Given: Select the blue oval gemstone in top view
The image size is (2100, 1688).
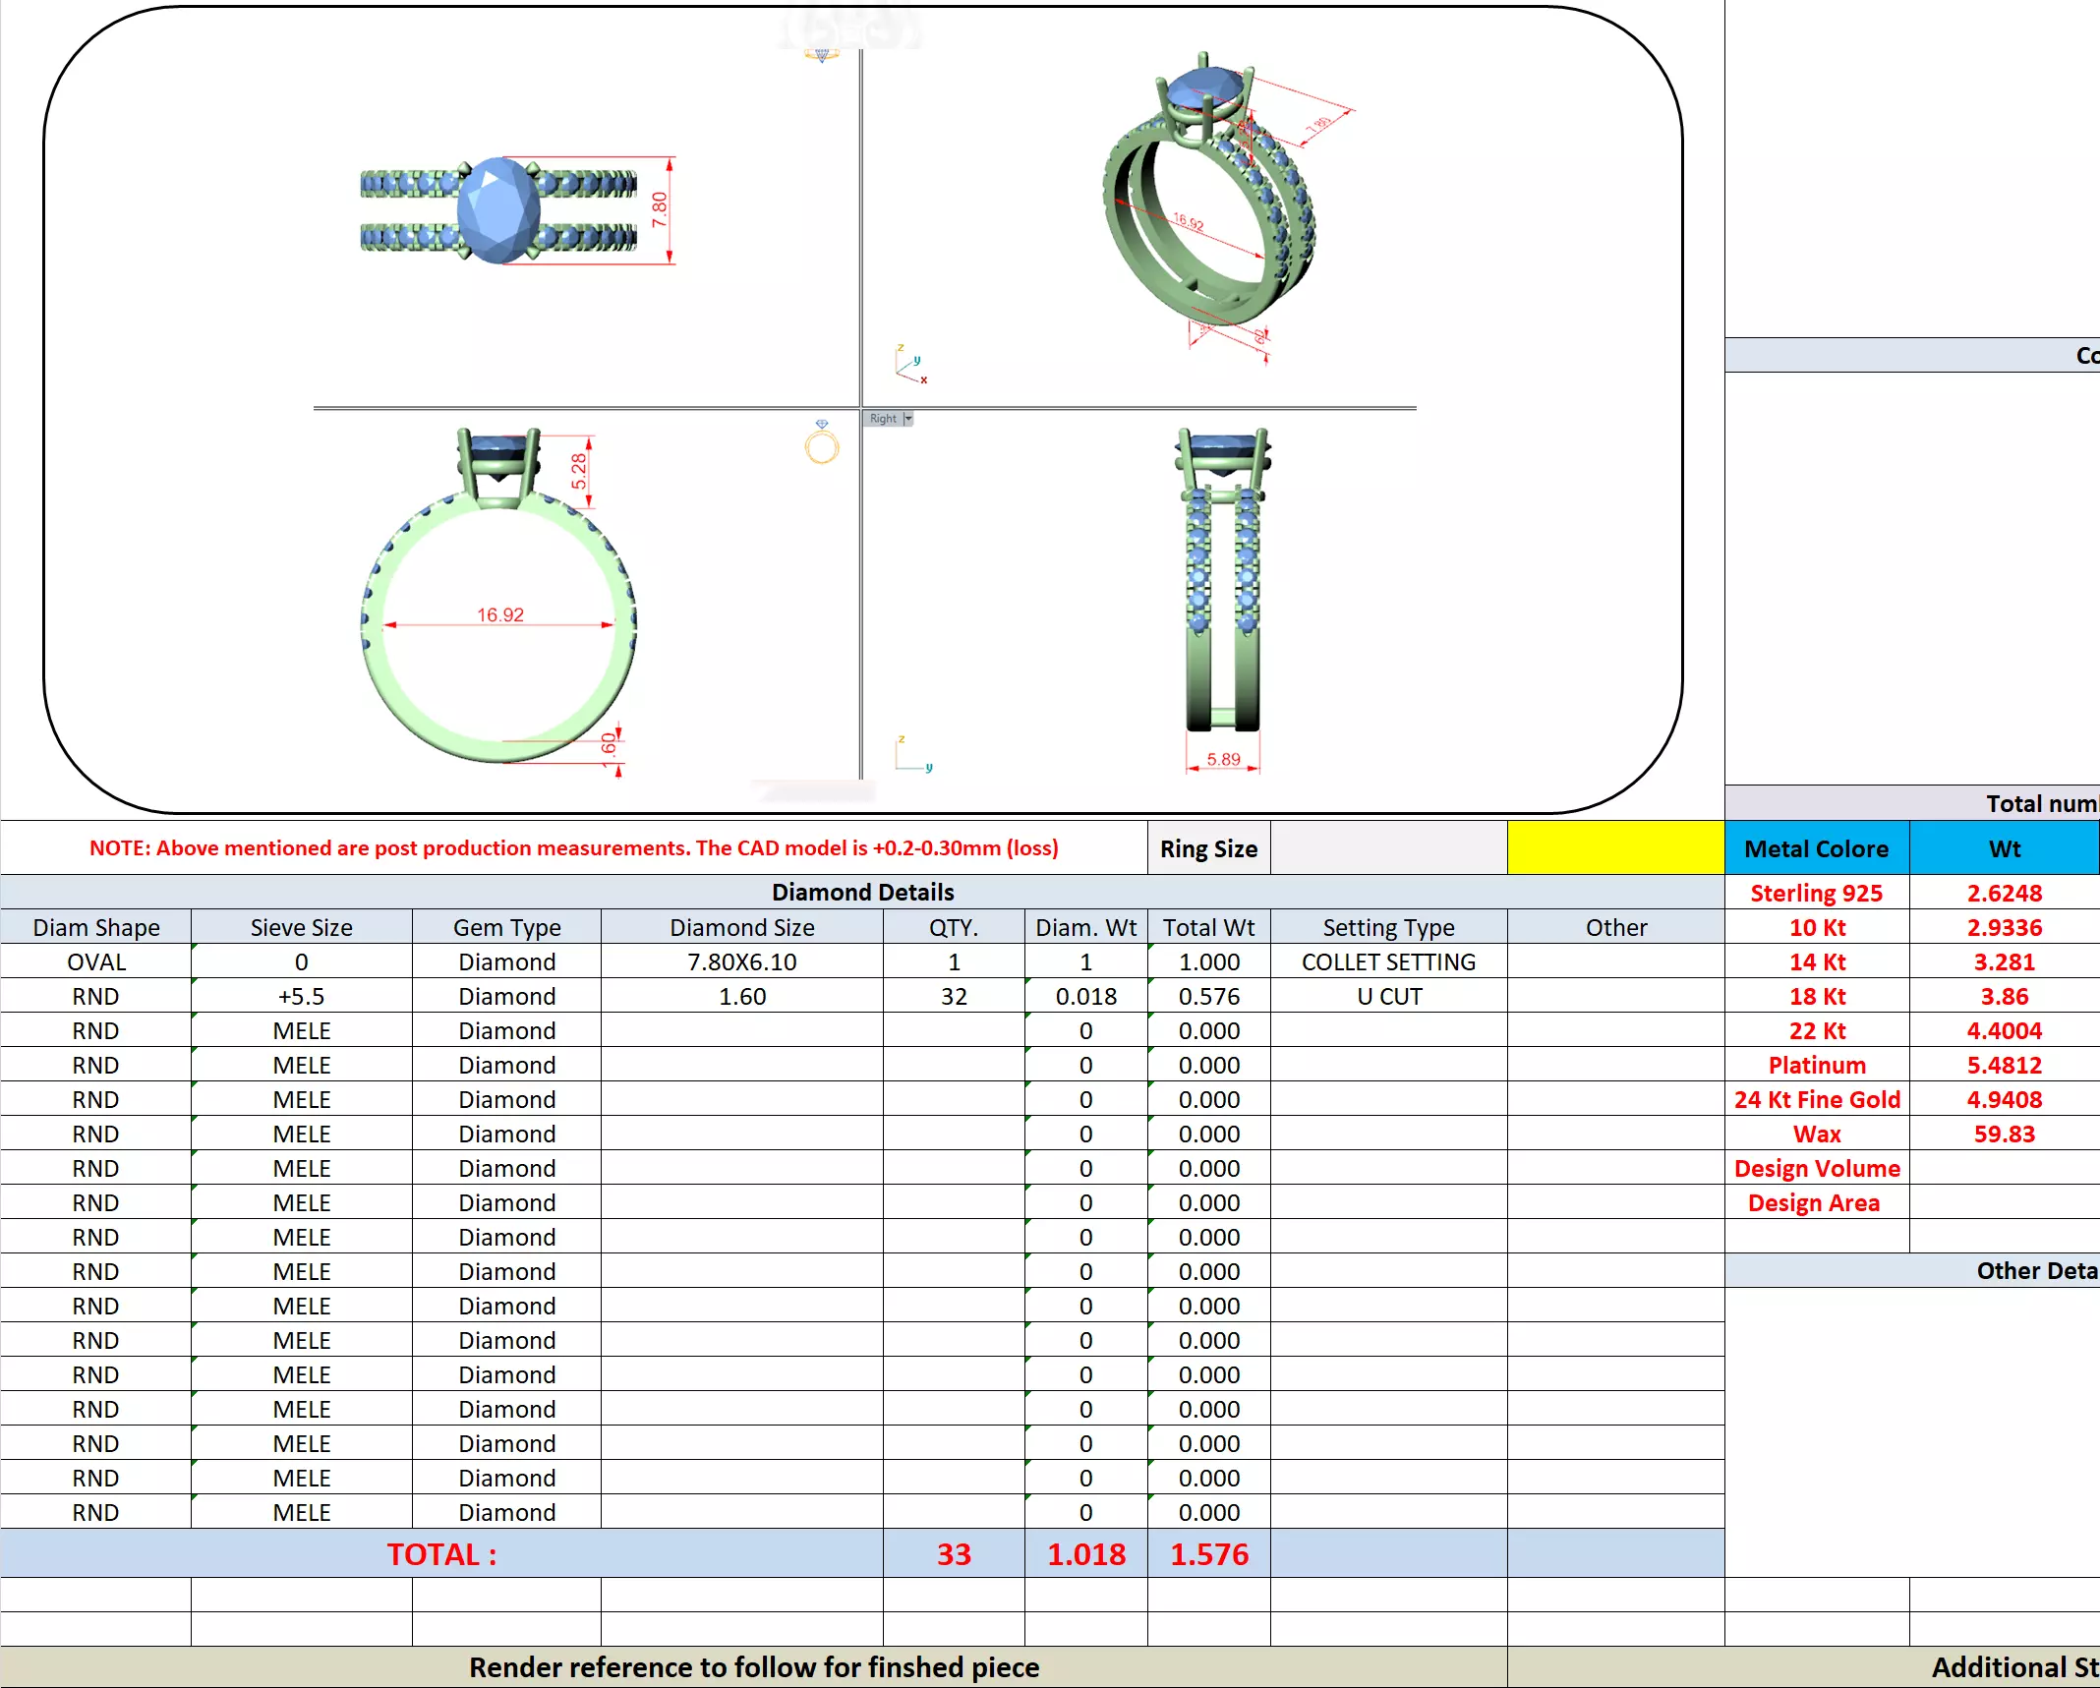Looking at the screenshot, I should point(499,211).
